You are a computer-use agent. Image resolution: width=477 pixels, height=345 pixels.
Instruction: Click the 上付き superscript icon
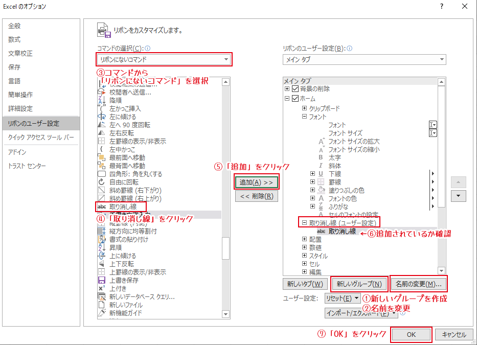point(102,288)
